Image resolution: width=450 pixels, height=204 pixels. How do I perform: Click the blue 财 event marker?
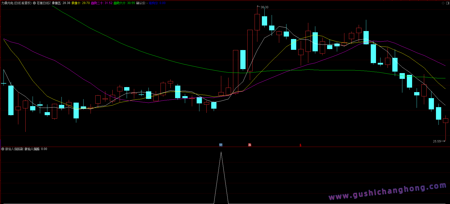pos(221,145)
